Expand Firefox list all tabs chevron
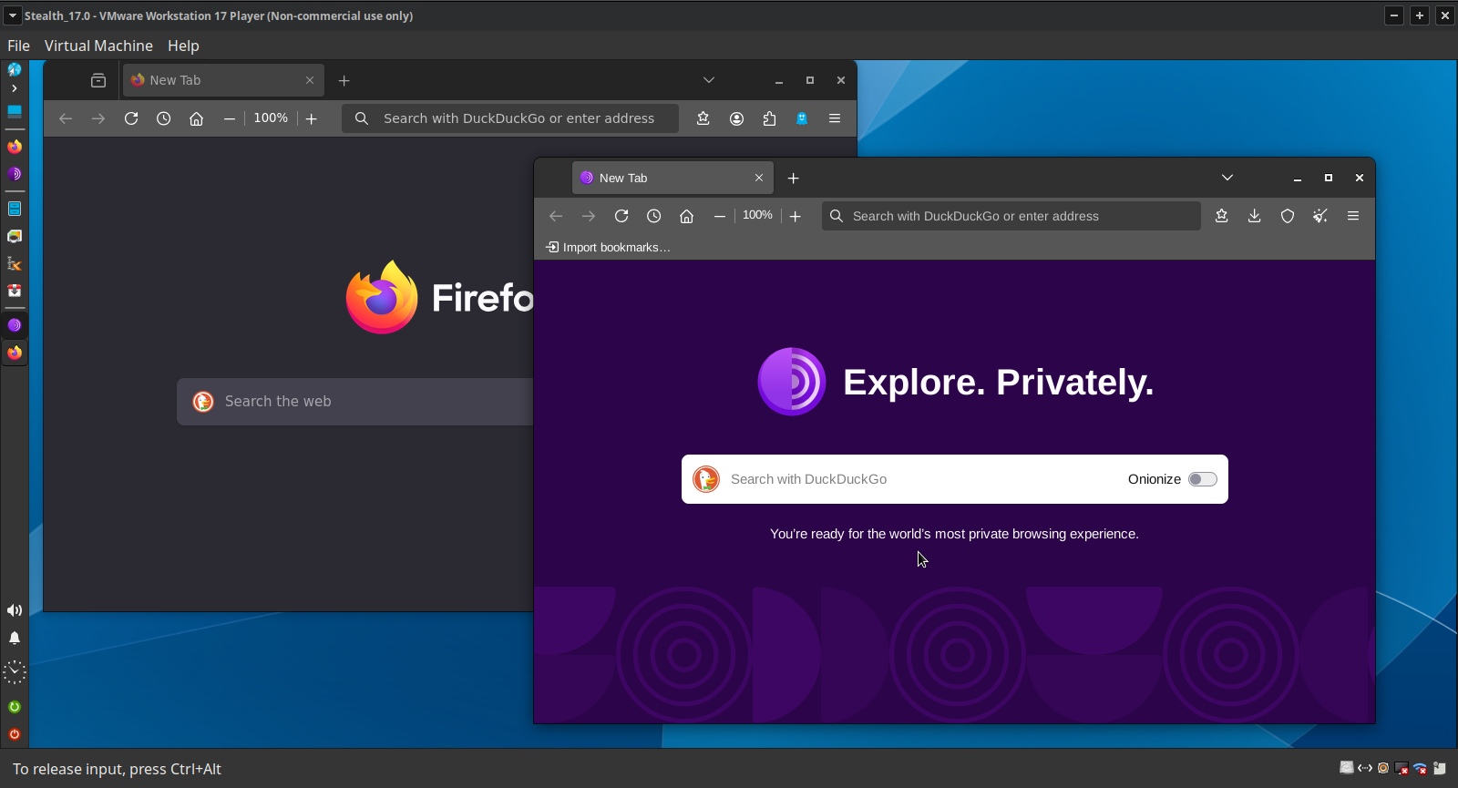This screenshot has height=788, width=1458. pyautogui.click(x=709, y=80)
